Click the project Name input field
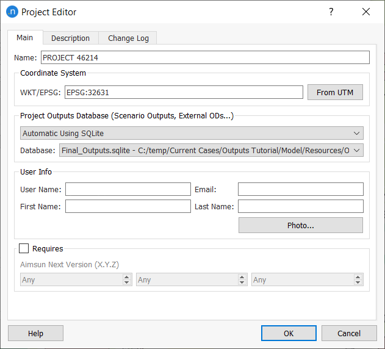This screenshot has width=385, height=349. 205,57
